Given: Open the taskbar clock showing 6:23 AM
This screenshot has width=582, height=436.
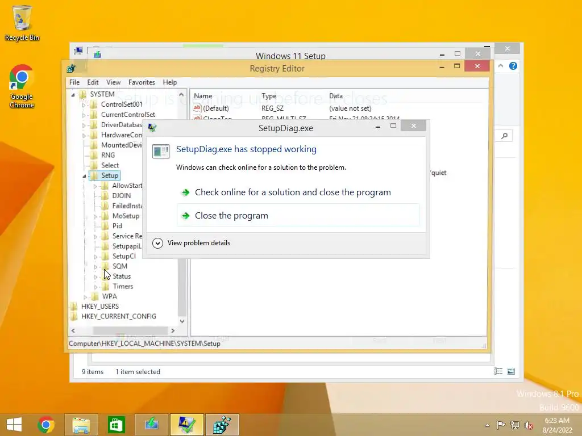Looking at the screenshot, I should (557, 425).
